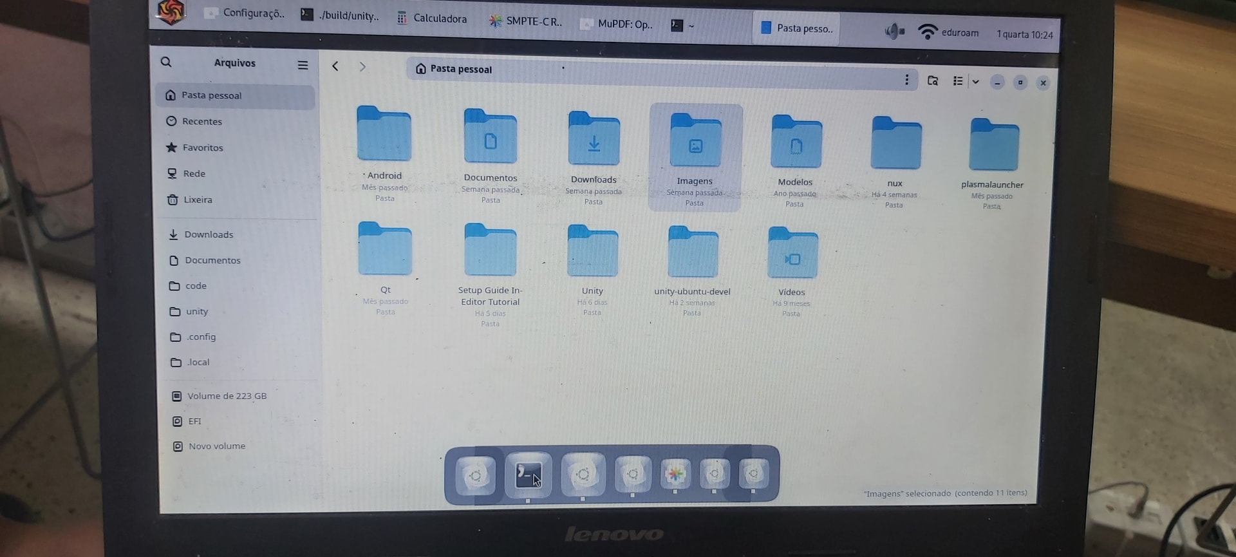The height and width of the screenshot is (557, 1236).
Task: Expand the view options dropdown arrow
Action: (x=976, y=82)
